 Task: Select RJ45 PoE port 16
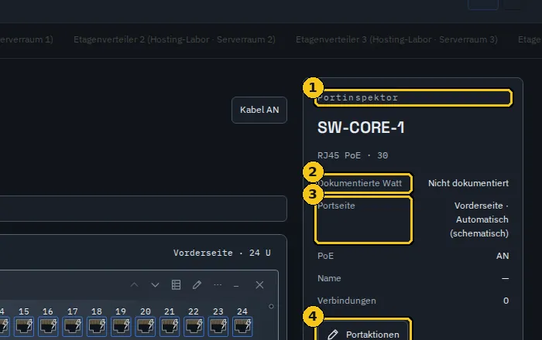click(x=48, y=326)
